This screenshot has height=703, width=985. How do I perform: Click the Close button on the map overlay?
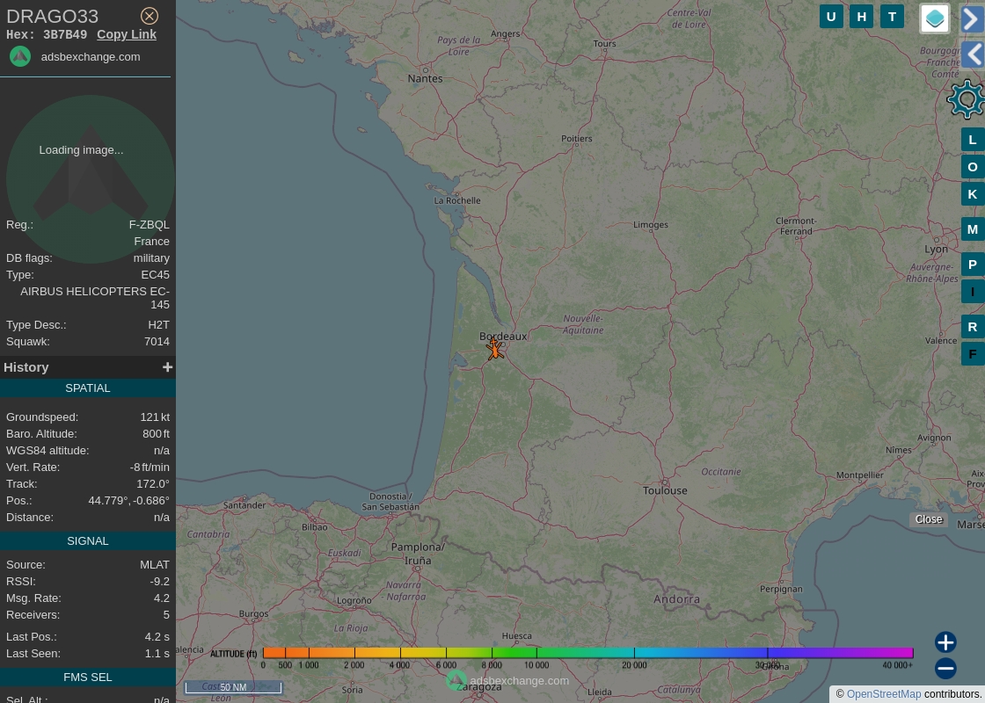point(929,518)
